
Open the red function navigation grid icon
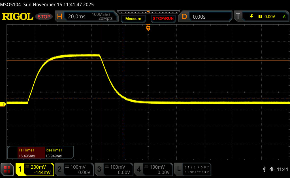coord(7,169)
